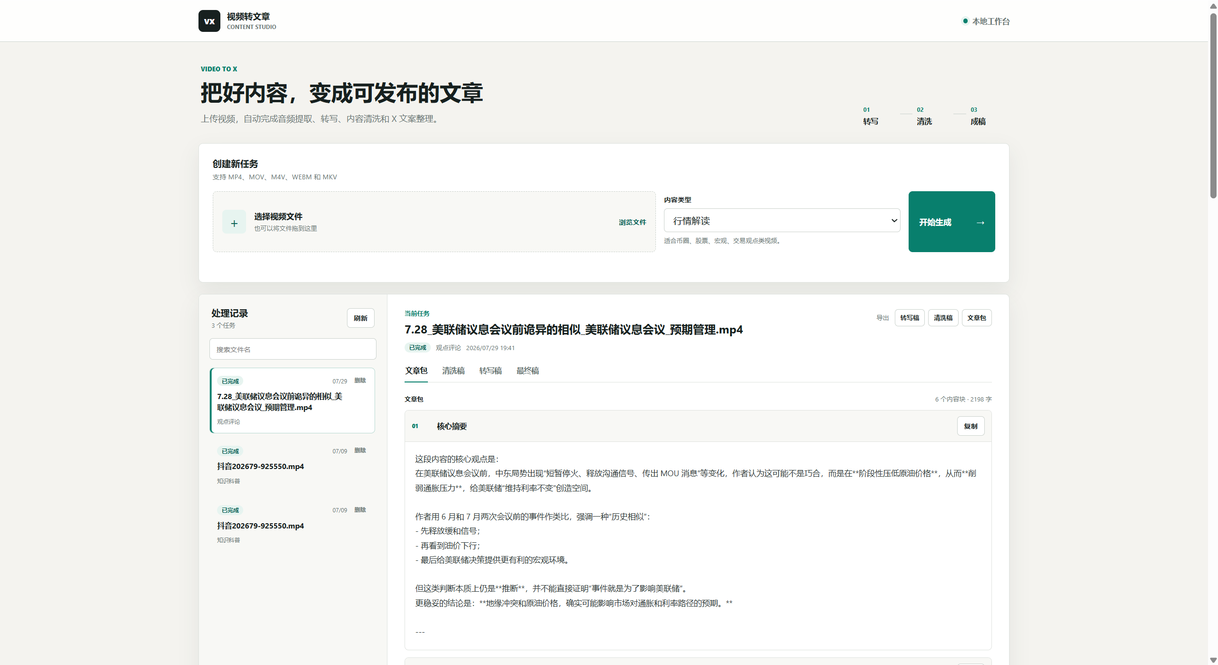Switch to the 最终稿 tab
The width and height of the screenshot is (1218, 665).
[x=527, y=371]
